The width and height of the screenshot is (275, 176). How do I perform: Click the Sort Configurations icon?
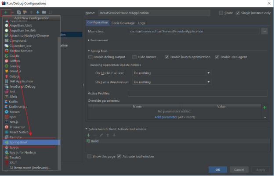(x=51, y=12)
